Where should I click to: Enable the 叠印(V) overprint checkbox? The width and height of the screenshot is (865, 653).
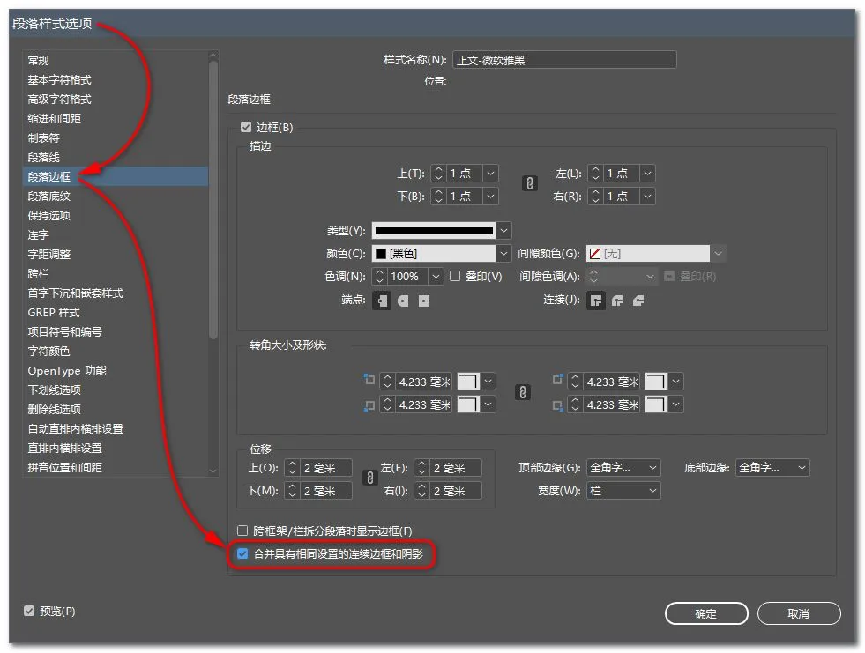(x=455, y=275)
